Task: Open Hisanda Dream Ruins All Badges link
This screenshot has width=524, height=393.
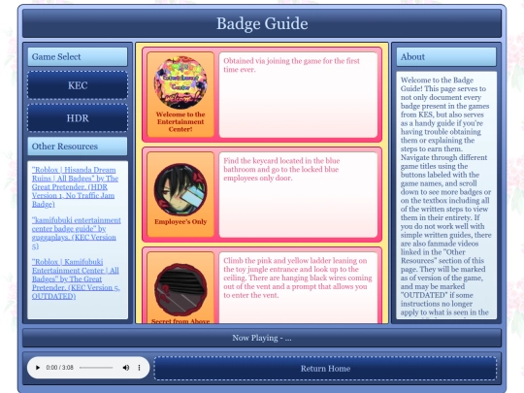Action: (75, 187)
